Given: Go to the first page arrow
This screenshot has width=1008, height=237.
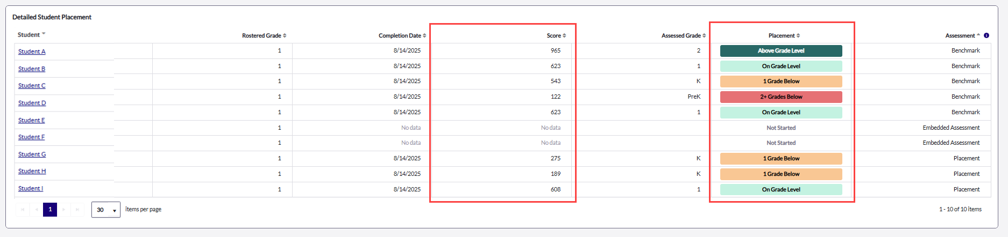Looking at the screenshot, I should click(23, 210).
